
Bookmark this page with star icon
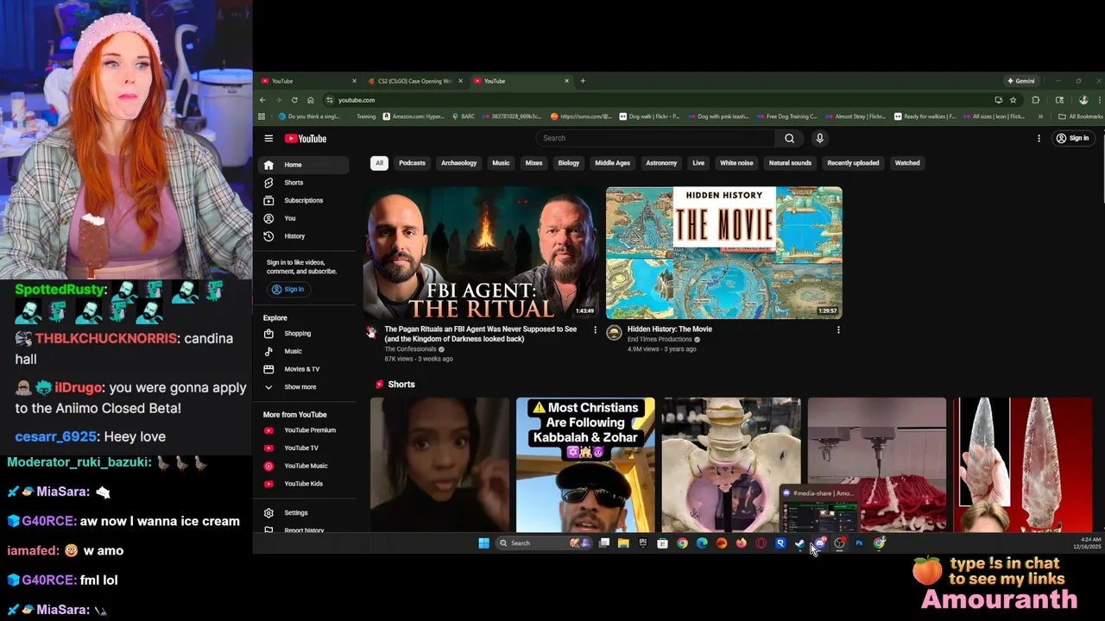pyautogui.click(x=1013, y=100)
